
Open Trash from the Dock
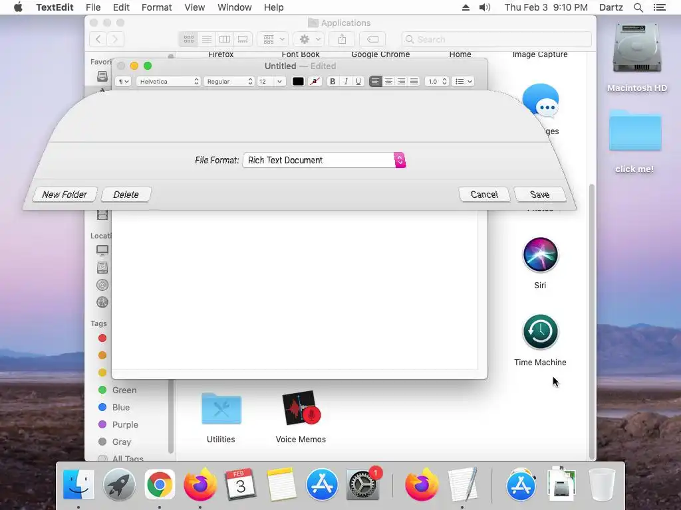(x=602, y=484)
